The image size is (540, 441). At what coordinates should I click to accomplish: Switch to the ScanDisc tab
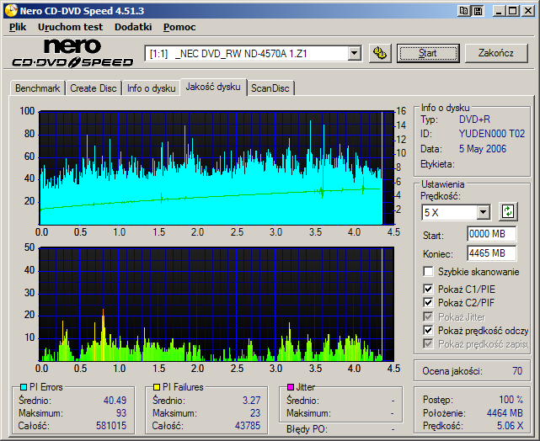pyautogui.click(x=270, y=88)
